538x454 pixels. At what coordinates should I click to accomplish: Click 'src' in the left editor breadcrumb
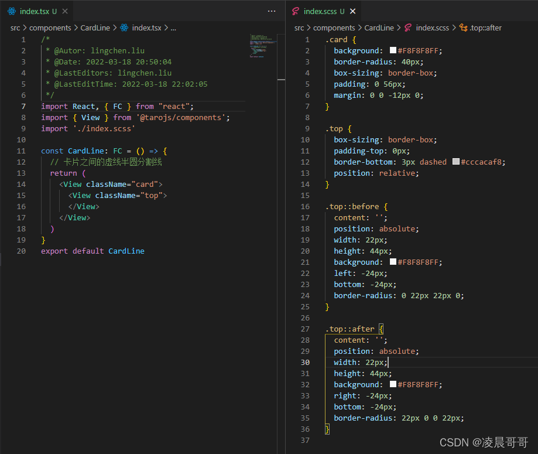pos(15,28)
